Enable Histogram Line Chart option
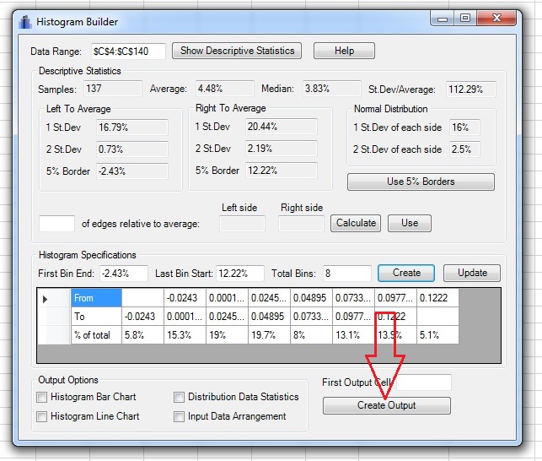This screenshot has height=461, width=542. tap(42, 416)
